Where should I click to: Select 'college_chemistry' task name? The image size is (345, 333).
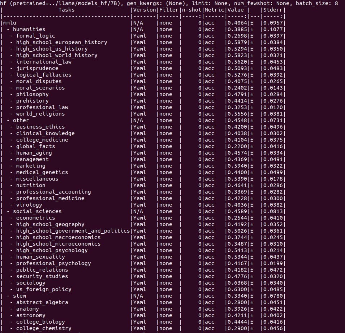[44, 328]
